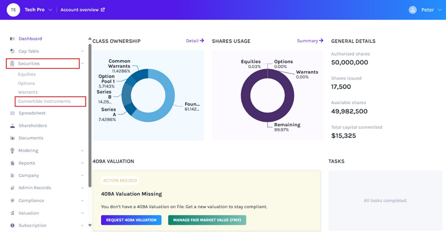This screenshot has width=446, height=232.
Task: Click the Cap Table pie icon
Action: 12,51
